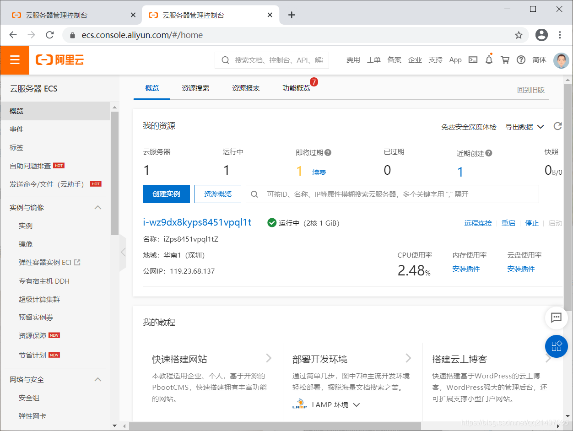The width and height of the screenshot is (573, 431).
Task: Open instance i-wz9dx8kyps8451vpql1t link
Action: (197, 222)
